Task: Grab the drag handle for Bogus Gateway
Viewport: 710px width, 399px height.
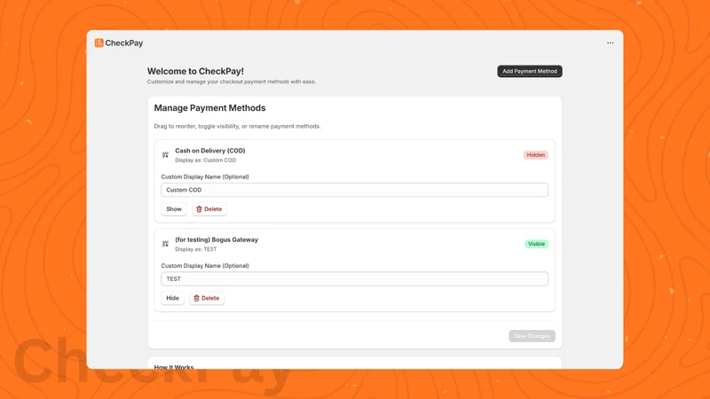Action: pyautogui.click(x=165, y=244)
